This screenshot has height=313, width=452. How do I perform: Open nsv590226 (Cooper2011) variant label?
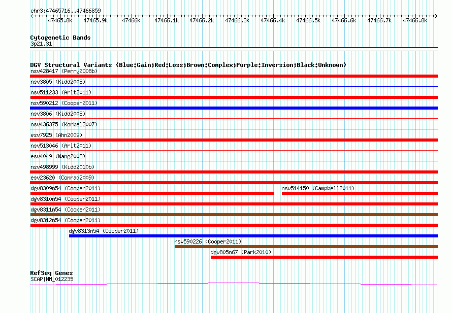(208, 241)
